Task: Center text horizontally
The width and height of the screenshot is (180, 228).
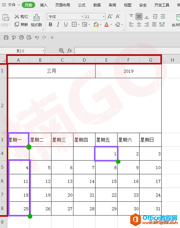Action: tap(139, 24)
